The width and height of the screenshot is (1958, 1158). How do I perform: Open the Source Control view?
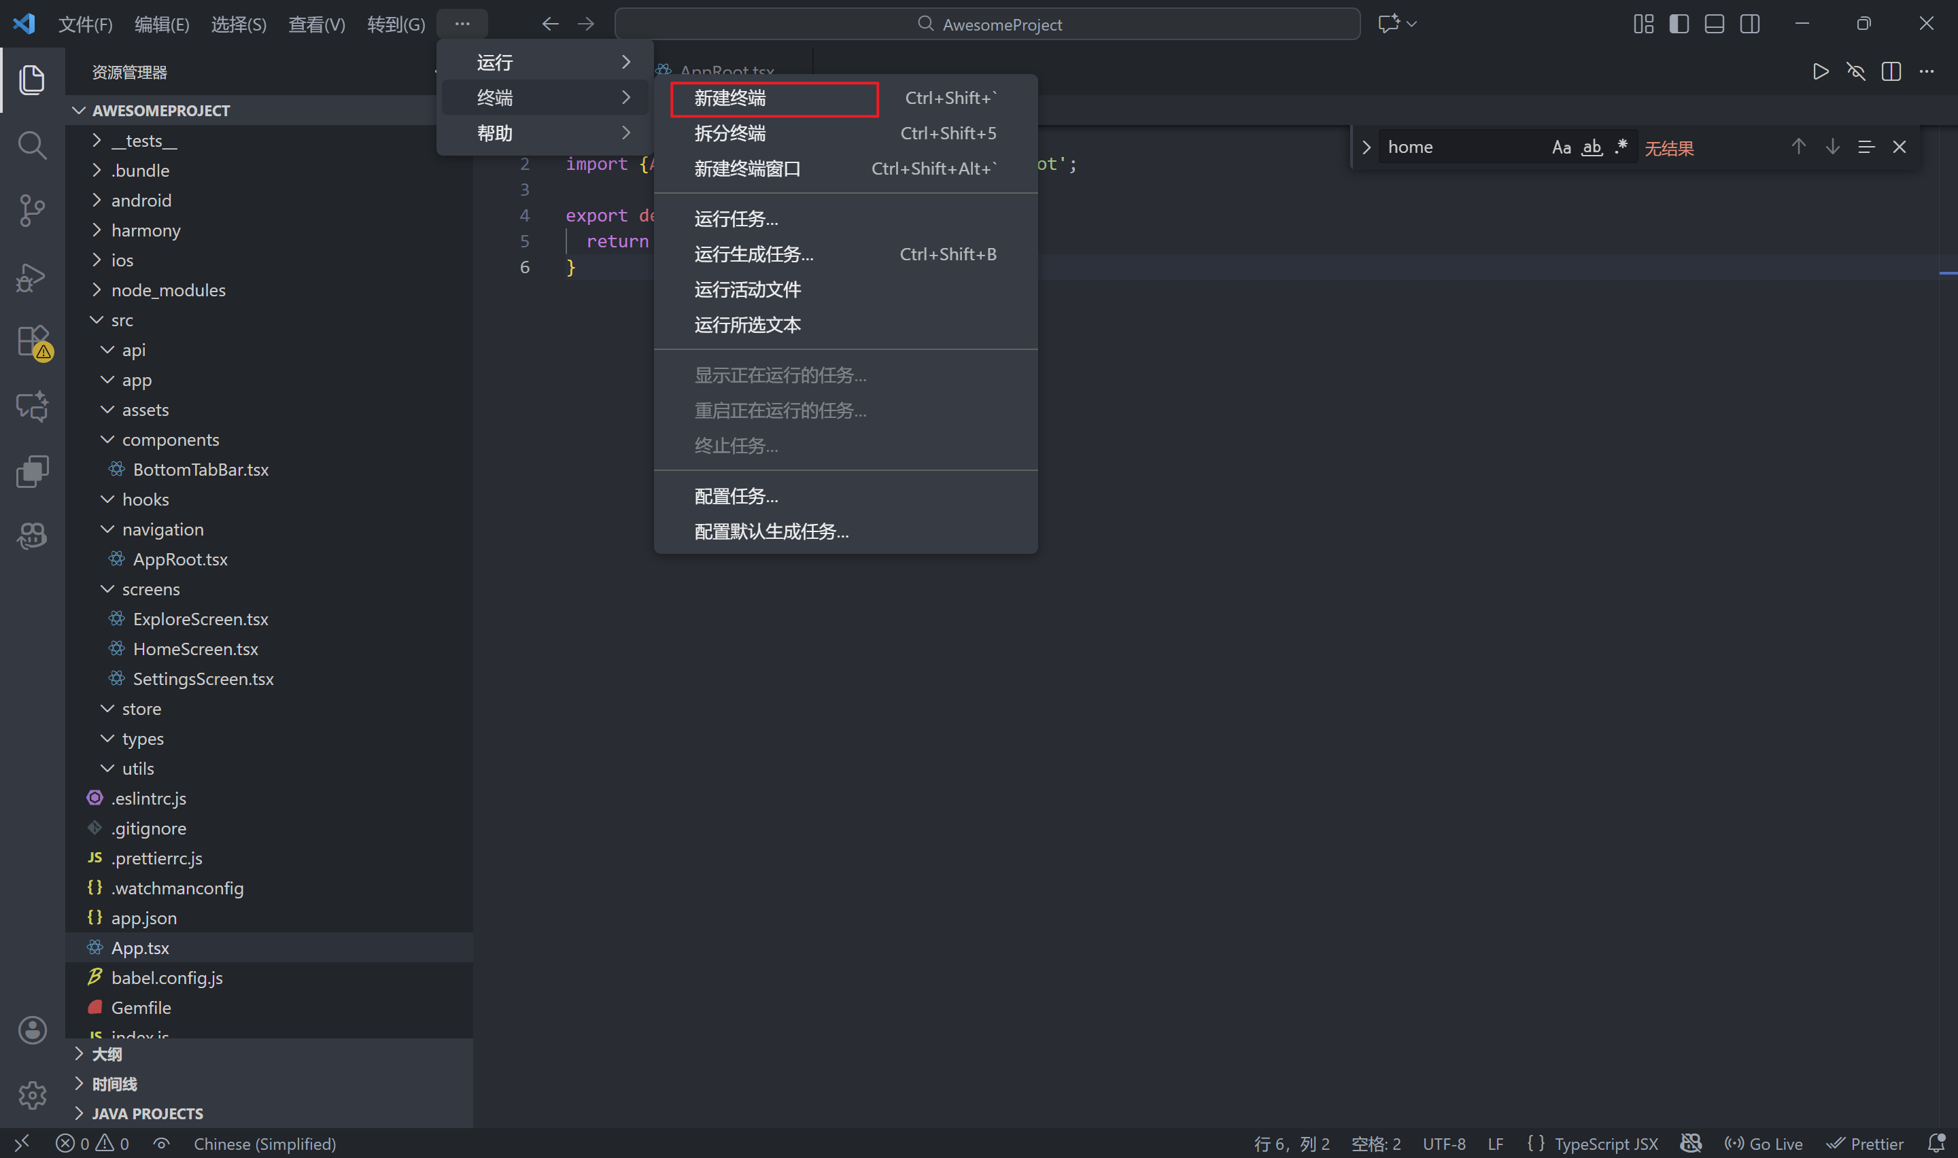tap(32, 211)
